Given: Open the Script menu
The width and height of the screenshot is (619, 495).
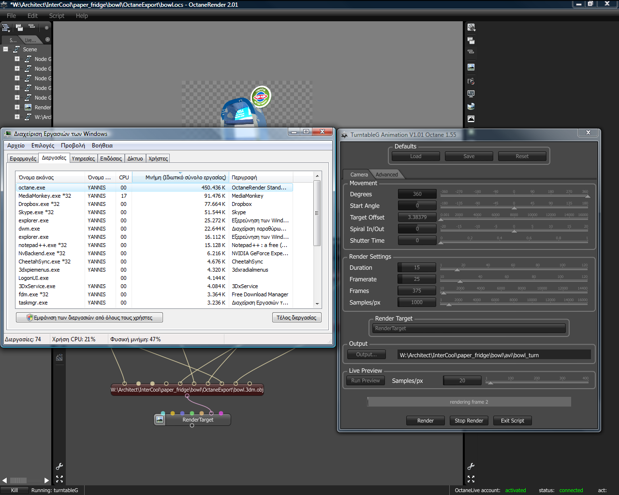Looking at the screenshot, I should (x=57, y=15).
